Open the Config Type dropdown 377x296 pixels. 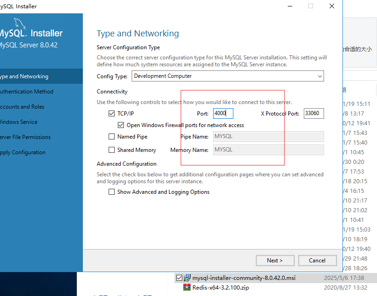coord(228,76)
